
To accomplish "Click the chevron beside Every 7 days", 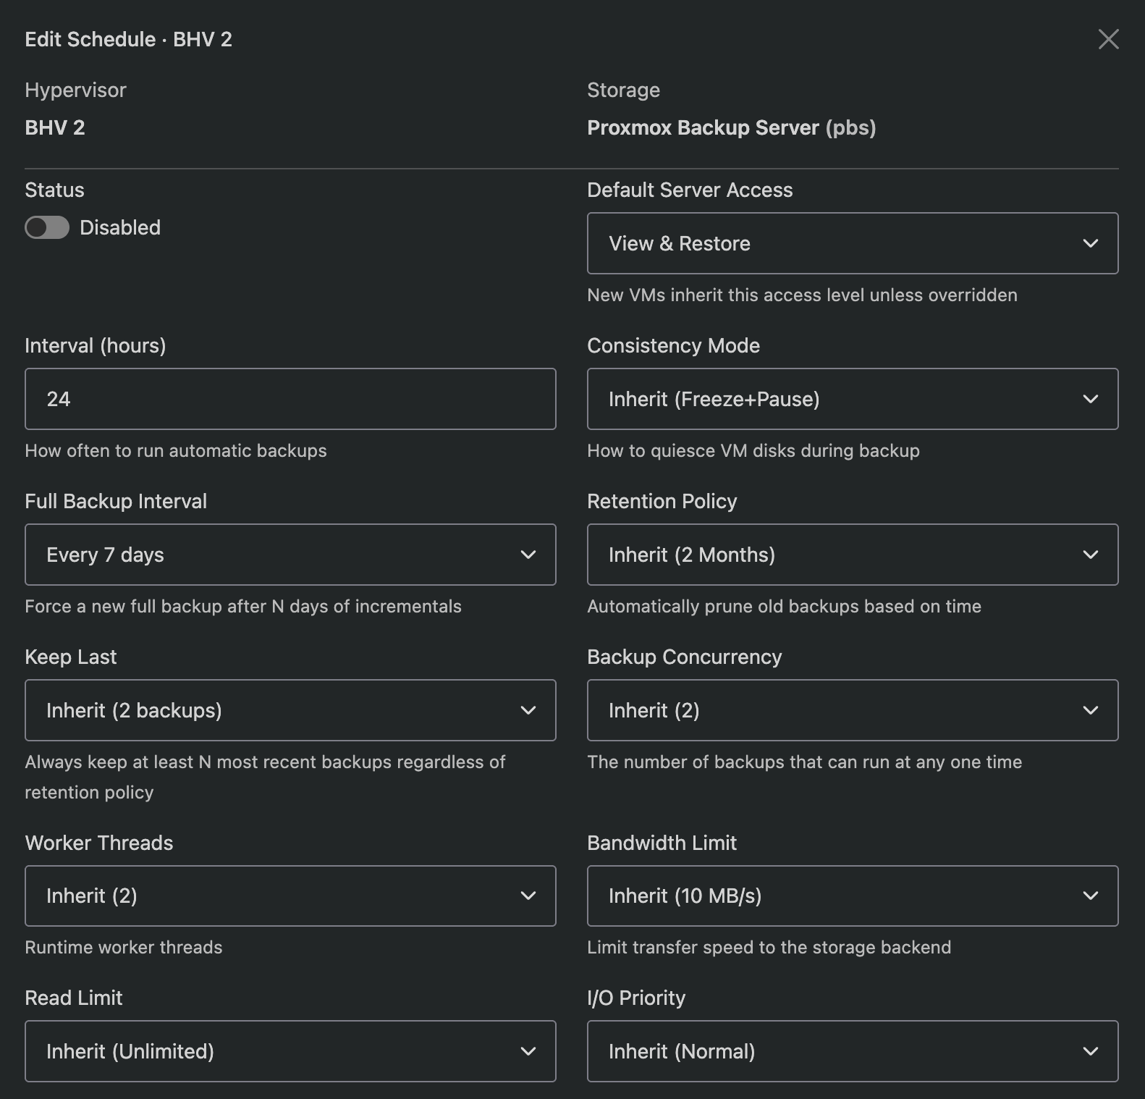I will tap(528, 555).
